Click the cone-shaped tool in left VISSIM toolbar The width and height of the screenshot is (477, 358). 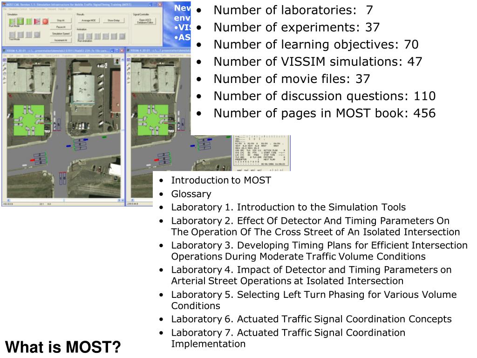(x=5, y=78)
